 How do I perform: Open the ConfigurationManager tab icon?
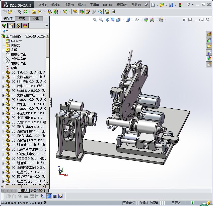tap(18, 26)
